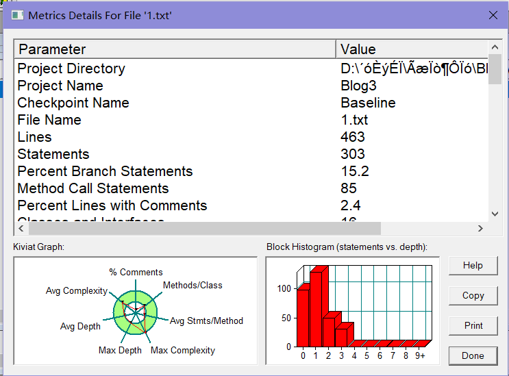Image resolution: width=509 pixels, height=376 pixels.
Task: Select the Statements parameter row
Action: pos(251,154)
